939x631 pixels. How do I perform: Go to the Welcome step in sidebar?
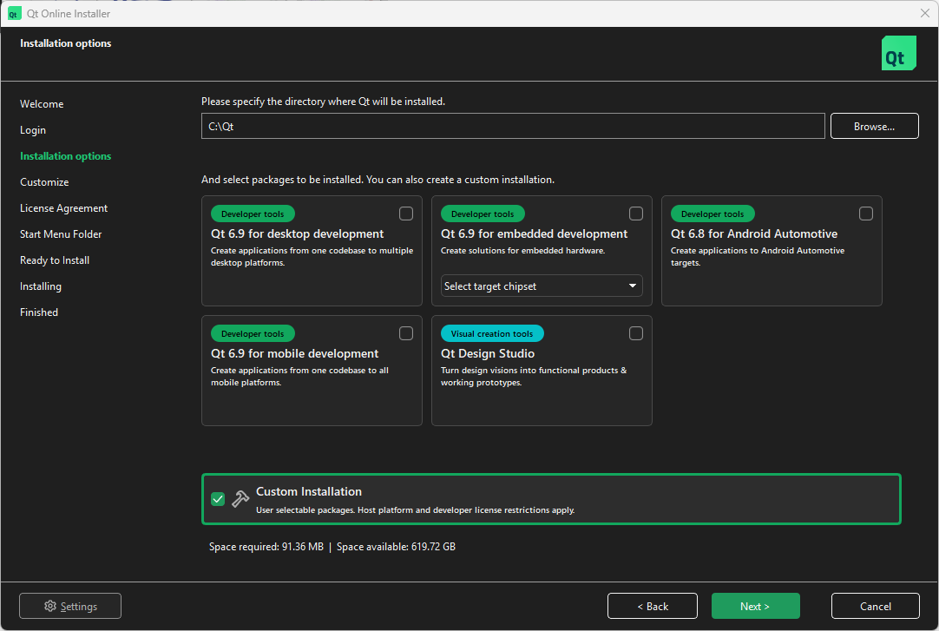42,103
